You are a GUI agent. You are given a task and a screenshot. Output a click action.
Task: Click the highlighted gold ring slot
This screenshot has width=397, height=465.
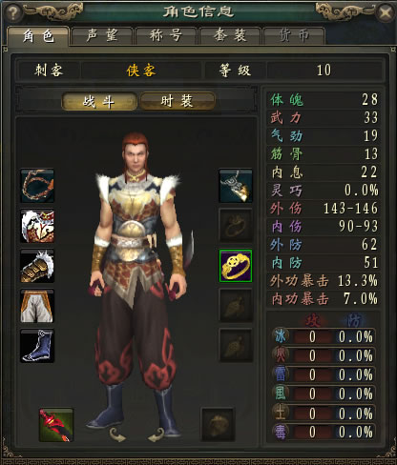(236, 266)
